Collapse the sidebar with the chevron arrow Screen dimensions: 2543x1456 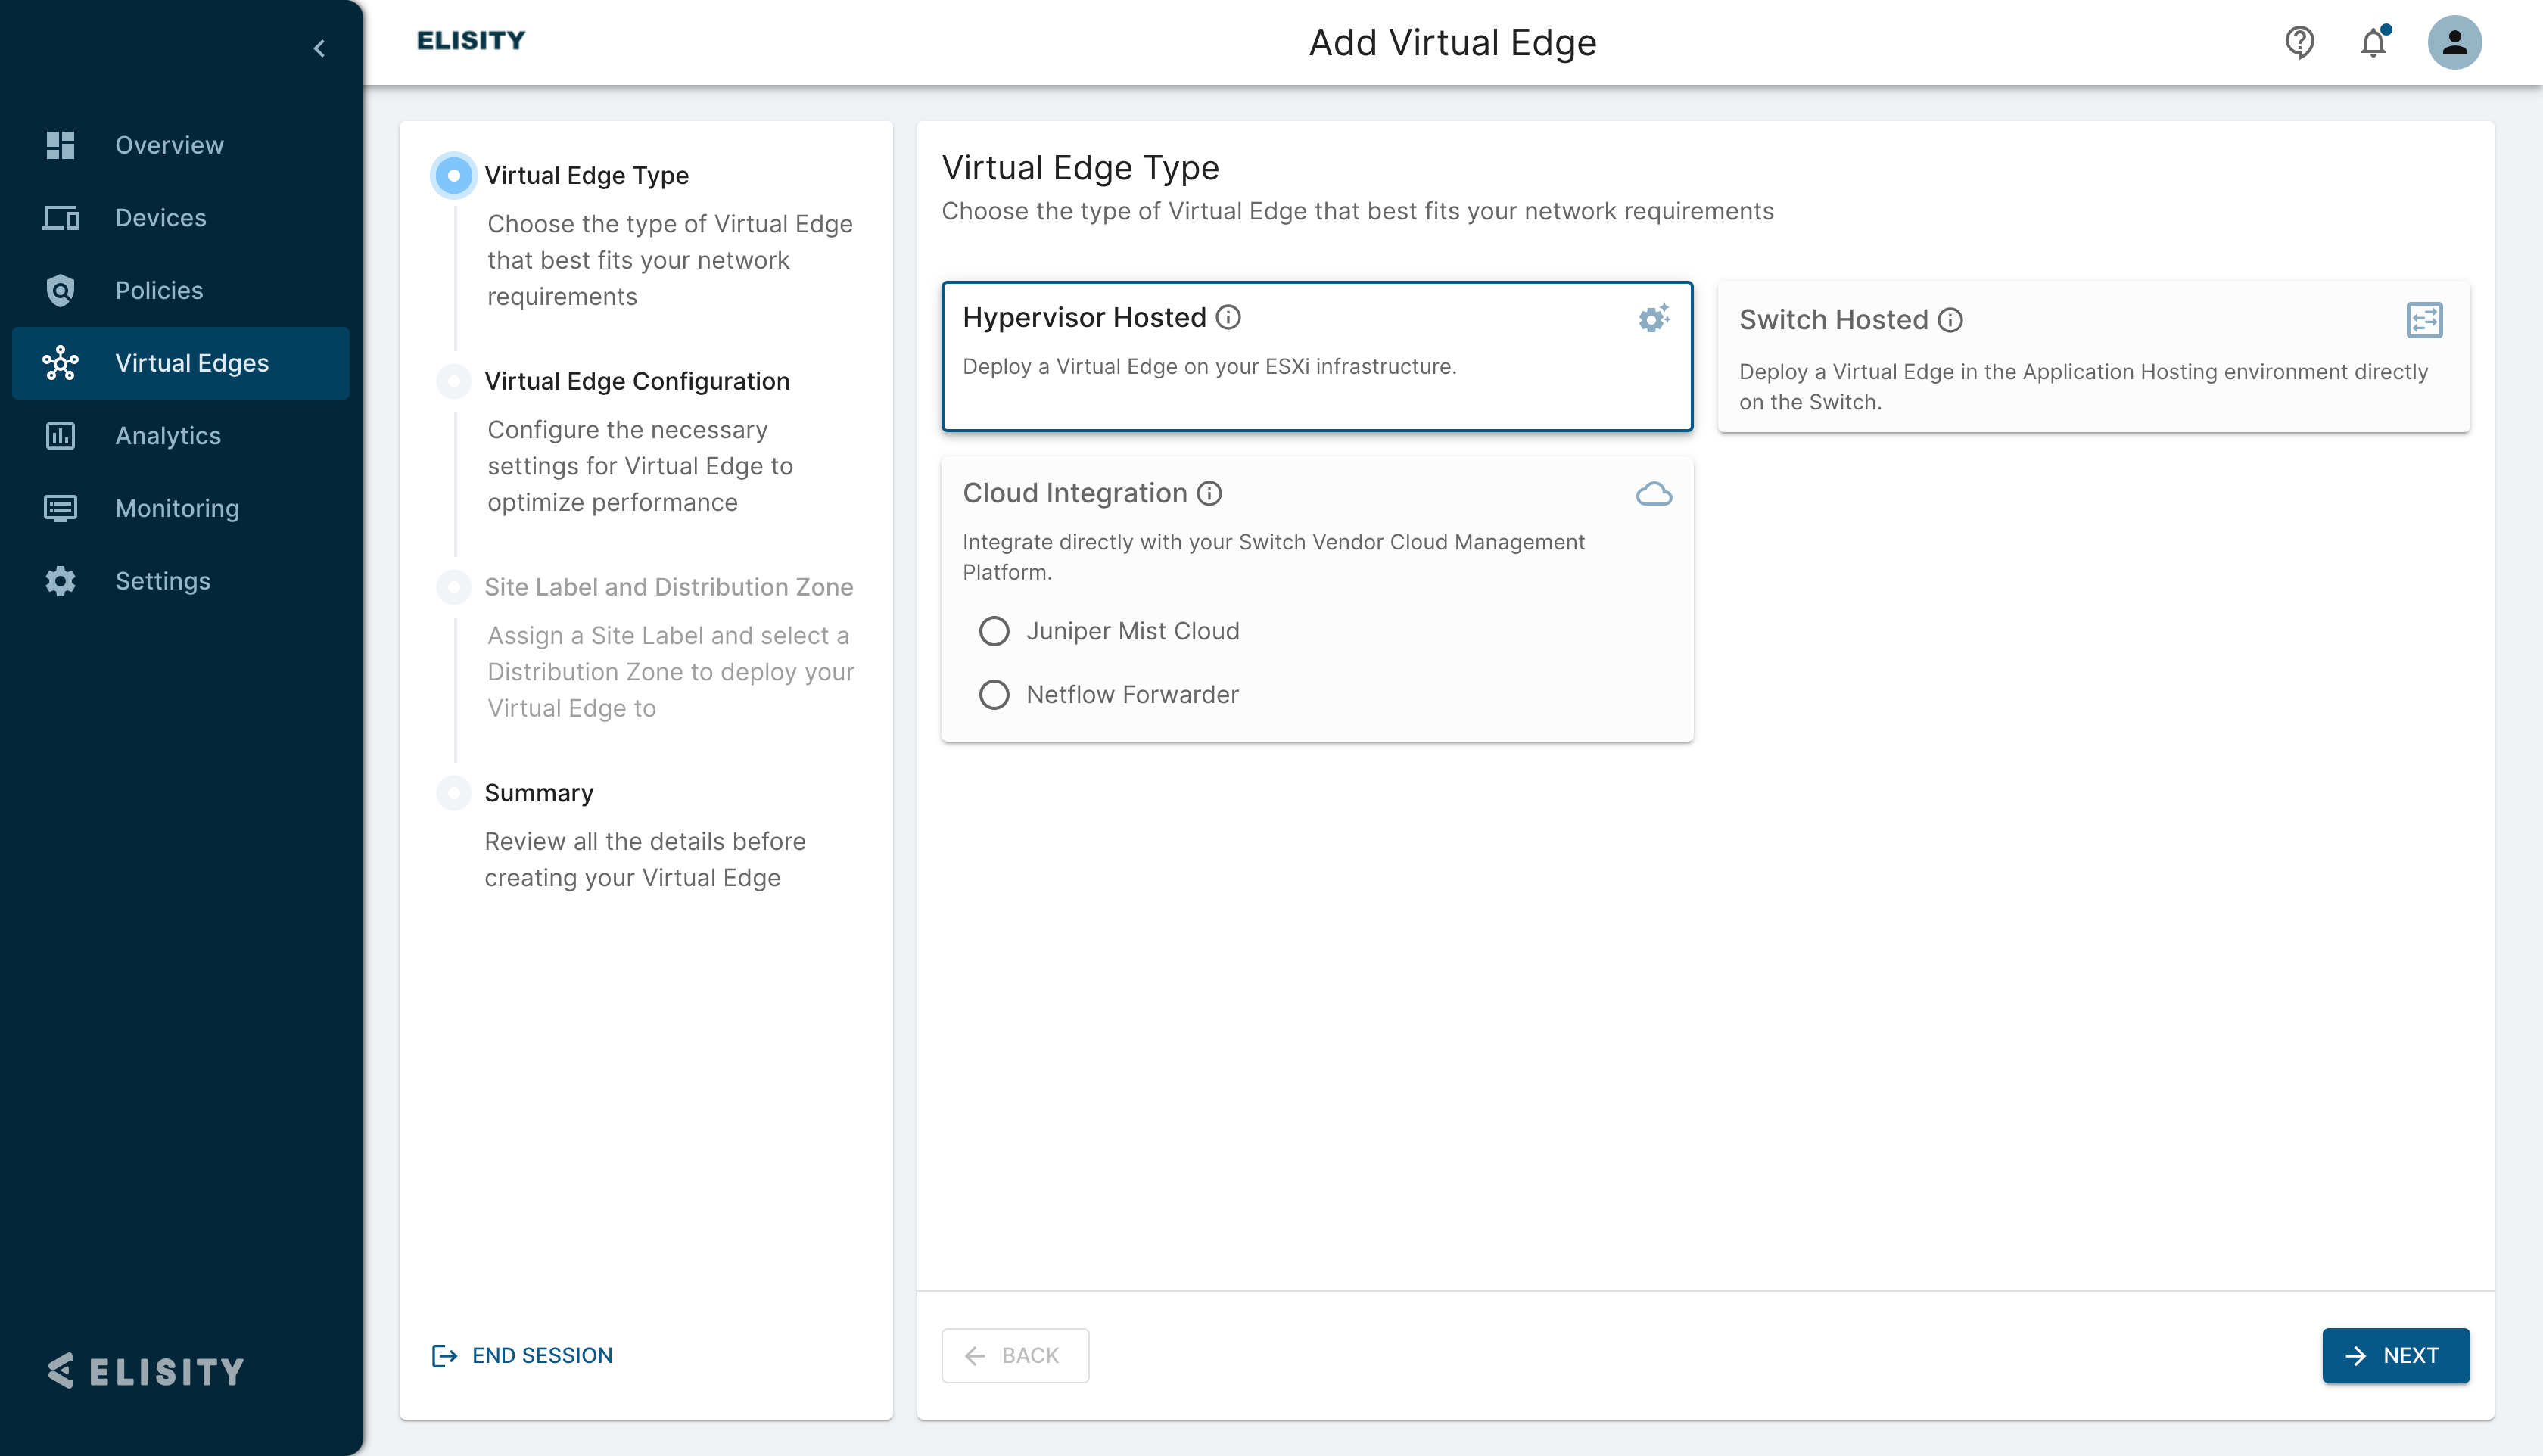tap(319, 48)
